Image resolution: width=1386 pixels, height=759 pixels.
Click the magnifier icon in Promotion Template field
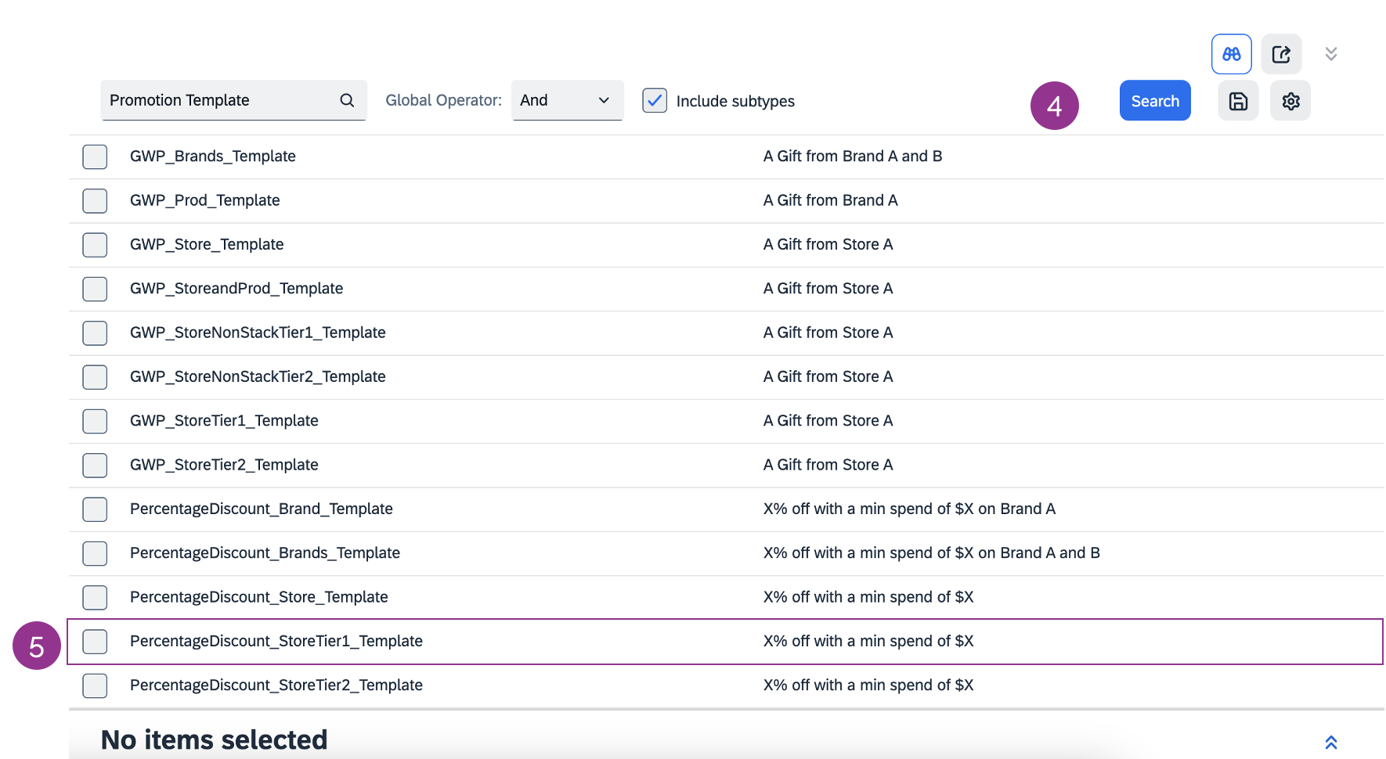click(x=347, y=100)
